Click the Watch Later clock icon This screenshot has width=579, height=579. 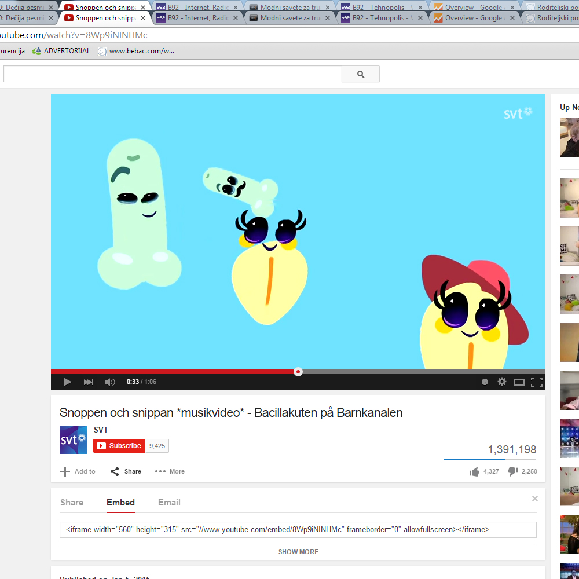click(485, 382)
